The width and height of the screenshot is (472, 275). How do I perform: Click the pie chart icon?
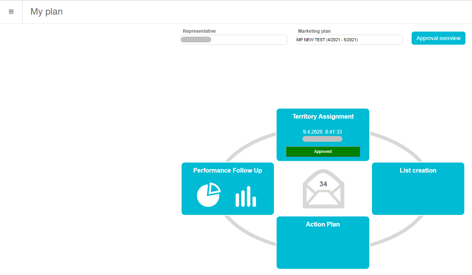pyautogui.click(x=208, y=195)
